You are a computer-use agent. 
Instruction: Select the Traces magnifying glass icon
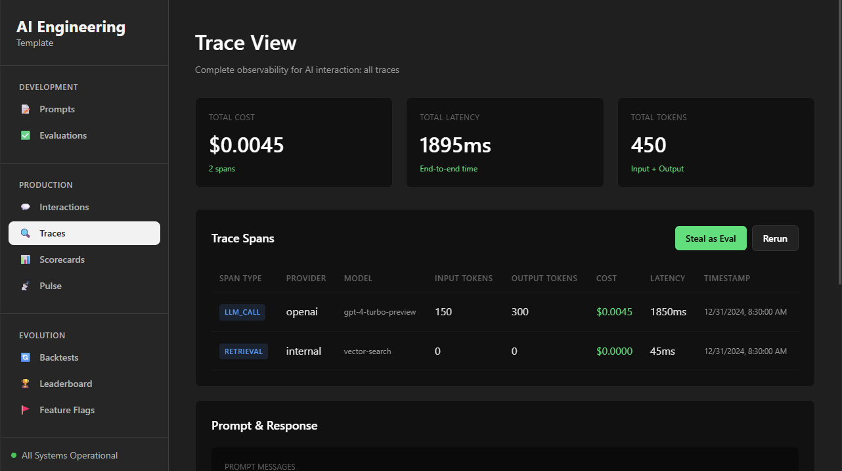25,233
